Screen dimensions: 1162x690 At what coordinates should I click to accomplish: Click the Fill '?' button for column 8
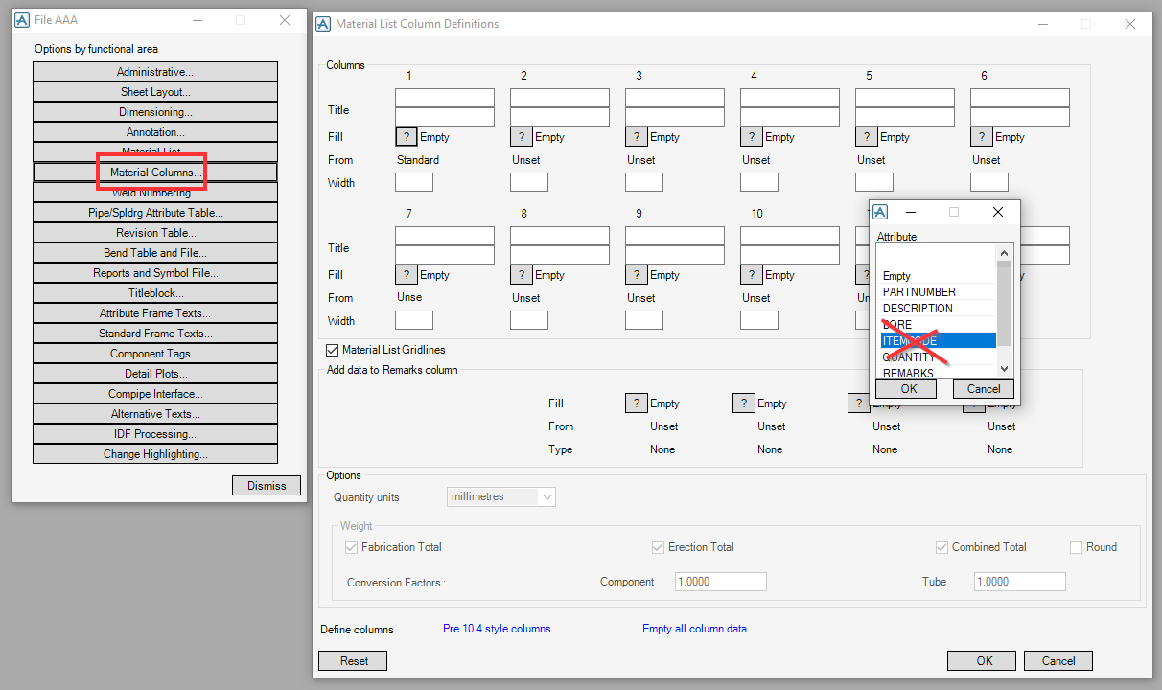tap(522, 275)
